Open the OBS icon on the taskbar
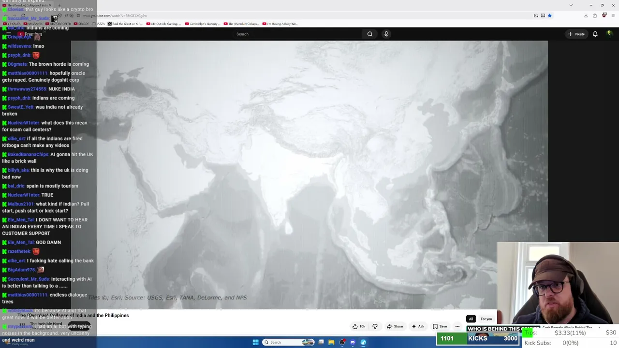The image size is (619, 348). coord(342,342)
